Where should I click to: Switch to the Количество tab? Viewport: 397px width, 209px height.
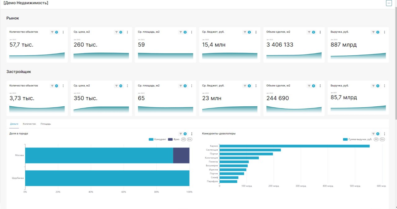[29, 124]
